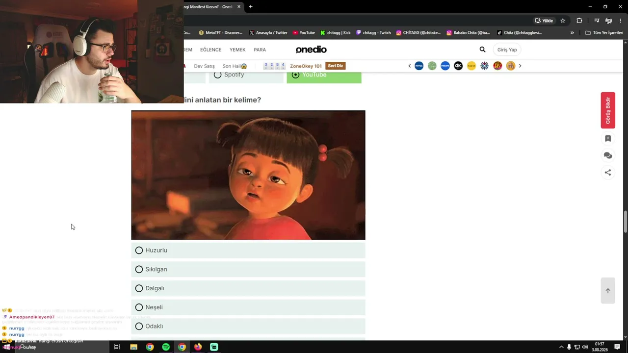Open the Chita TikTok bookmark
Viewport: 628px width, 353px height.
[519, 33]
